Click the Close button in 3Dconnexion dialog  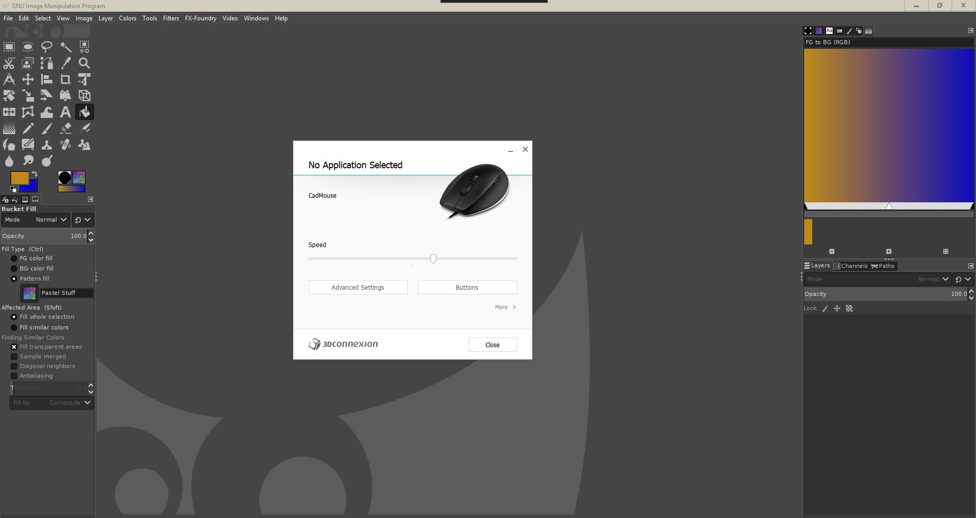[493, 345]
